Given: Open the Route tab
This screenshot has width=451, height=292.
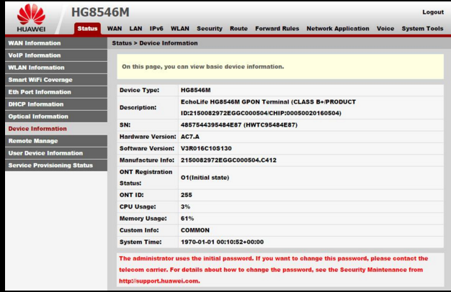Looking at the screenshot, I should pos(238,29).
